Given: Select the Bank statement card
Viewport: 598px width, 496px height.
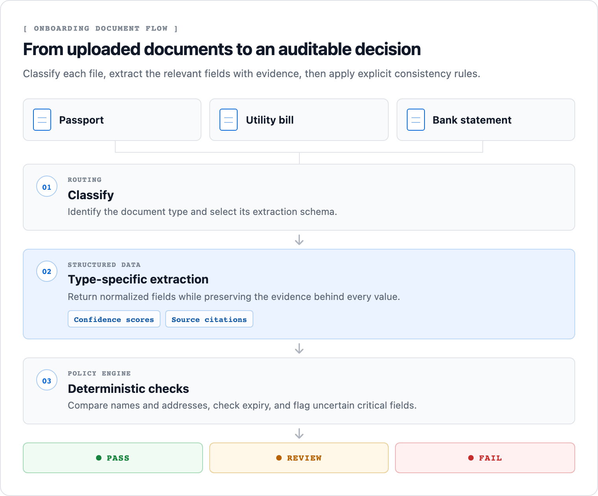Looking at the screenshot, I should [486, 120].
